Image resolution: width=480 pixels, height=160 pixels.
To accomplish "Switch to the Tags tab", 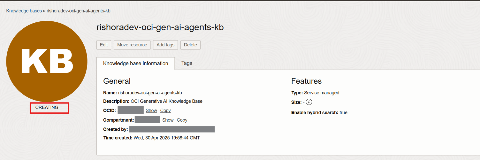I will click(x=187, y=63).
